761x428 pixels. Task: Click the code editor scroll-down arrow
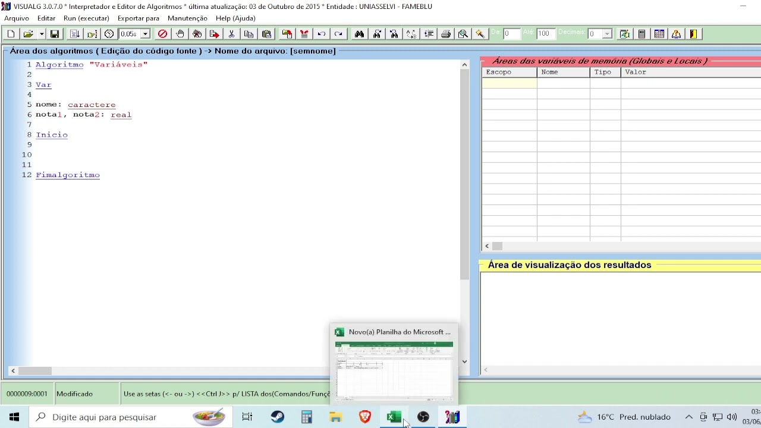pyautogui.click(x=464, y=361)
